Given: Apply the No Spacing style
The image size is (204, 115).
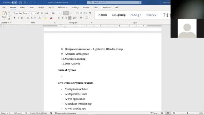Looking at the screenshot, I should coord(119,15).
